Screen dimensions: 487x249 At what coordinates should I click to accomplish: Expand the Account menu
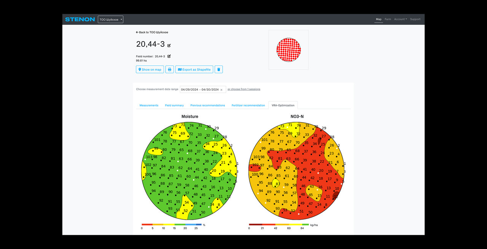pos(400,19)
